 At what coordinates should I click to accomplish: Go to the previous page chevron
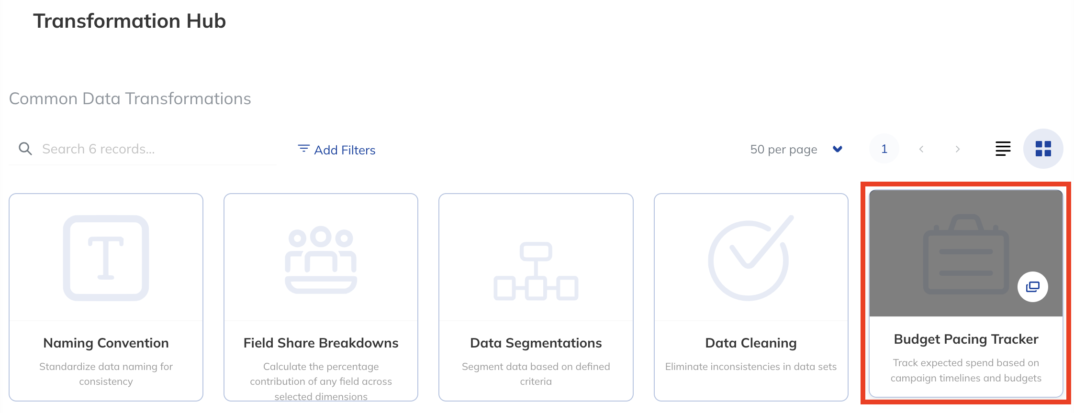[921, 149]
